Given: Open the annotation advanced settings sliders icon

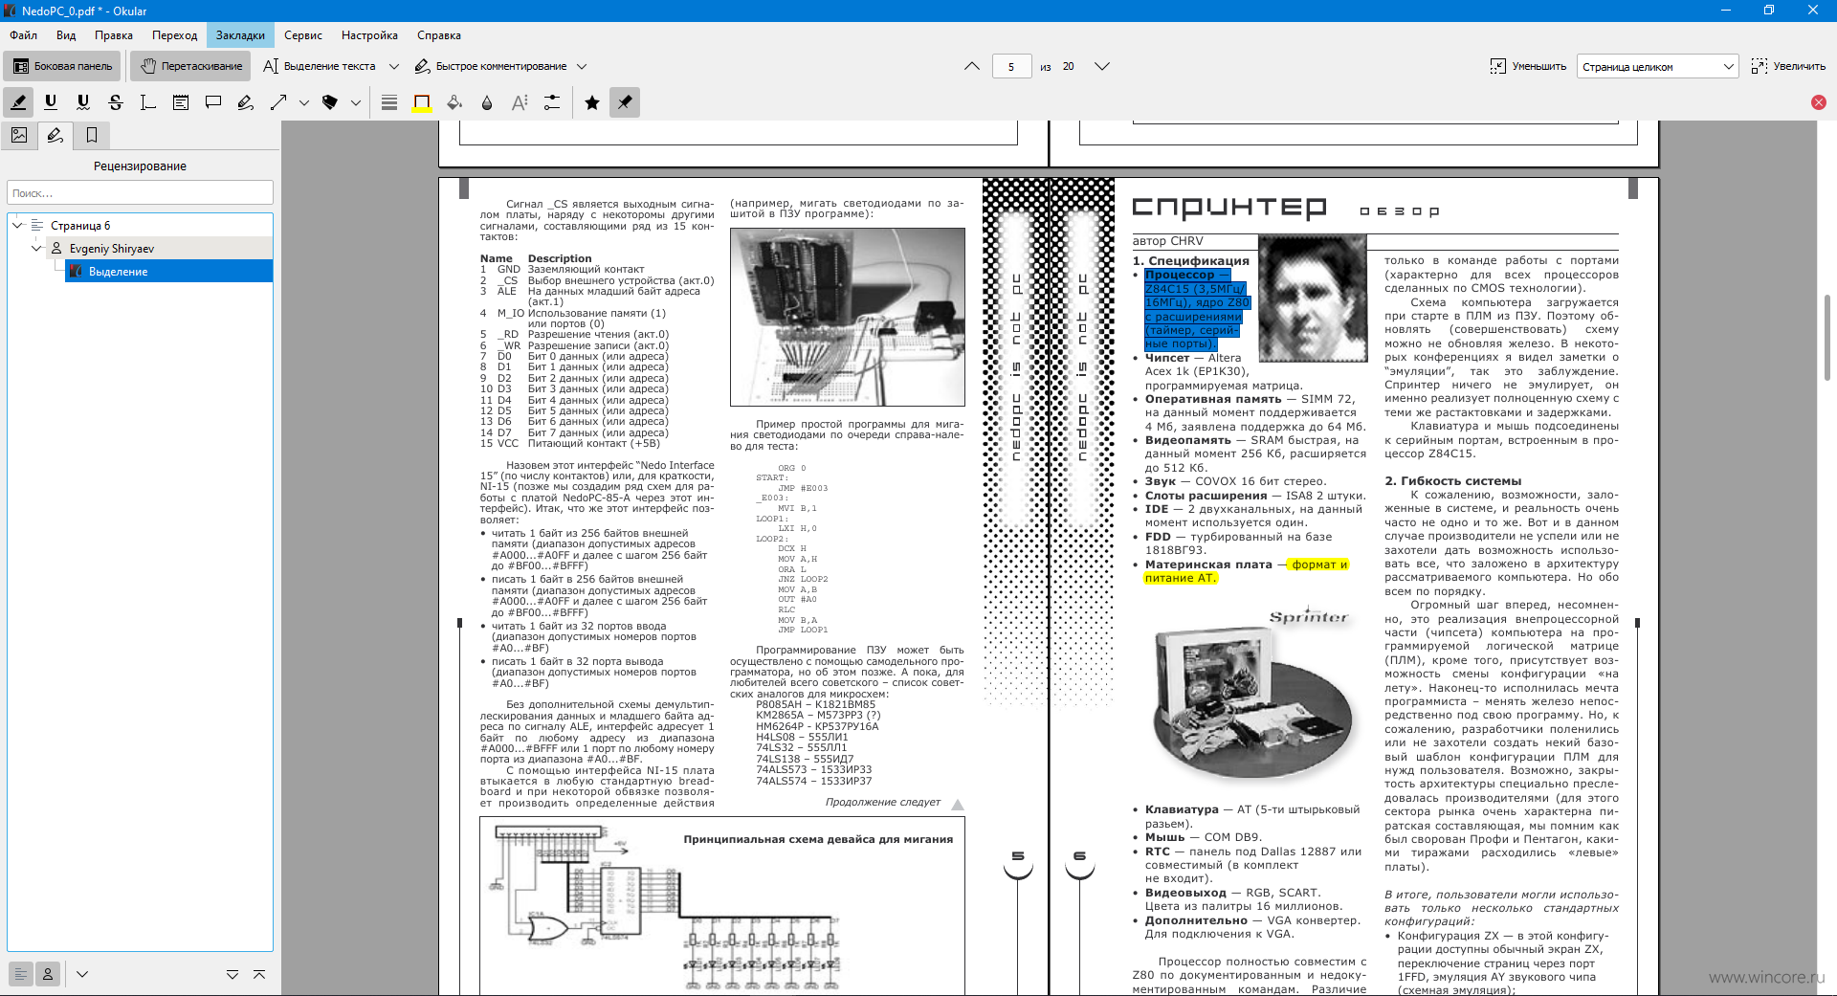Looking at the screenshot, I should click(x=552, y=102).
